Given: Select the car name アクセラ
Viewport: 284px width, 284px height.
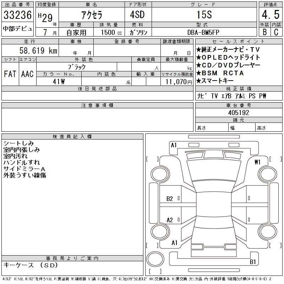Looking at the screenshot, I should 92,15.
